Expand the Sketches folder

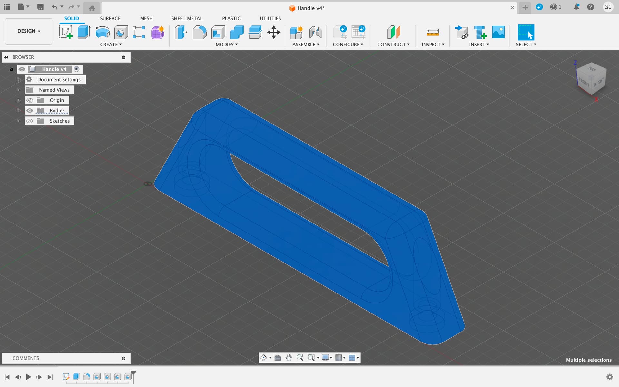[18, 121]
